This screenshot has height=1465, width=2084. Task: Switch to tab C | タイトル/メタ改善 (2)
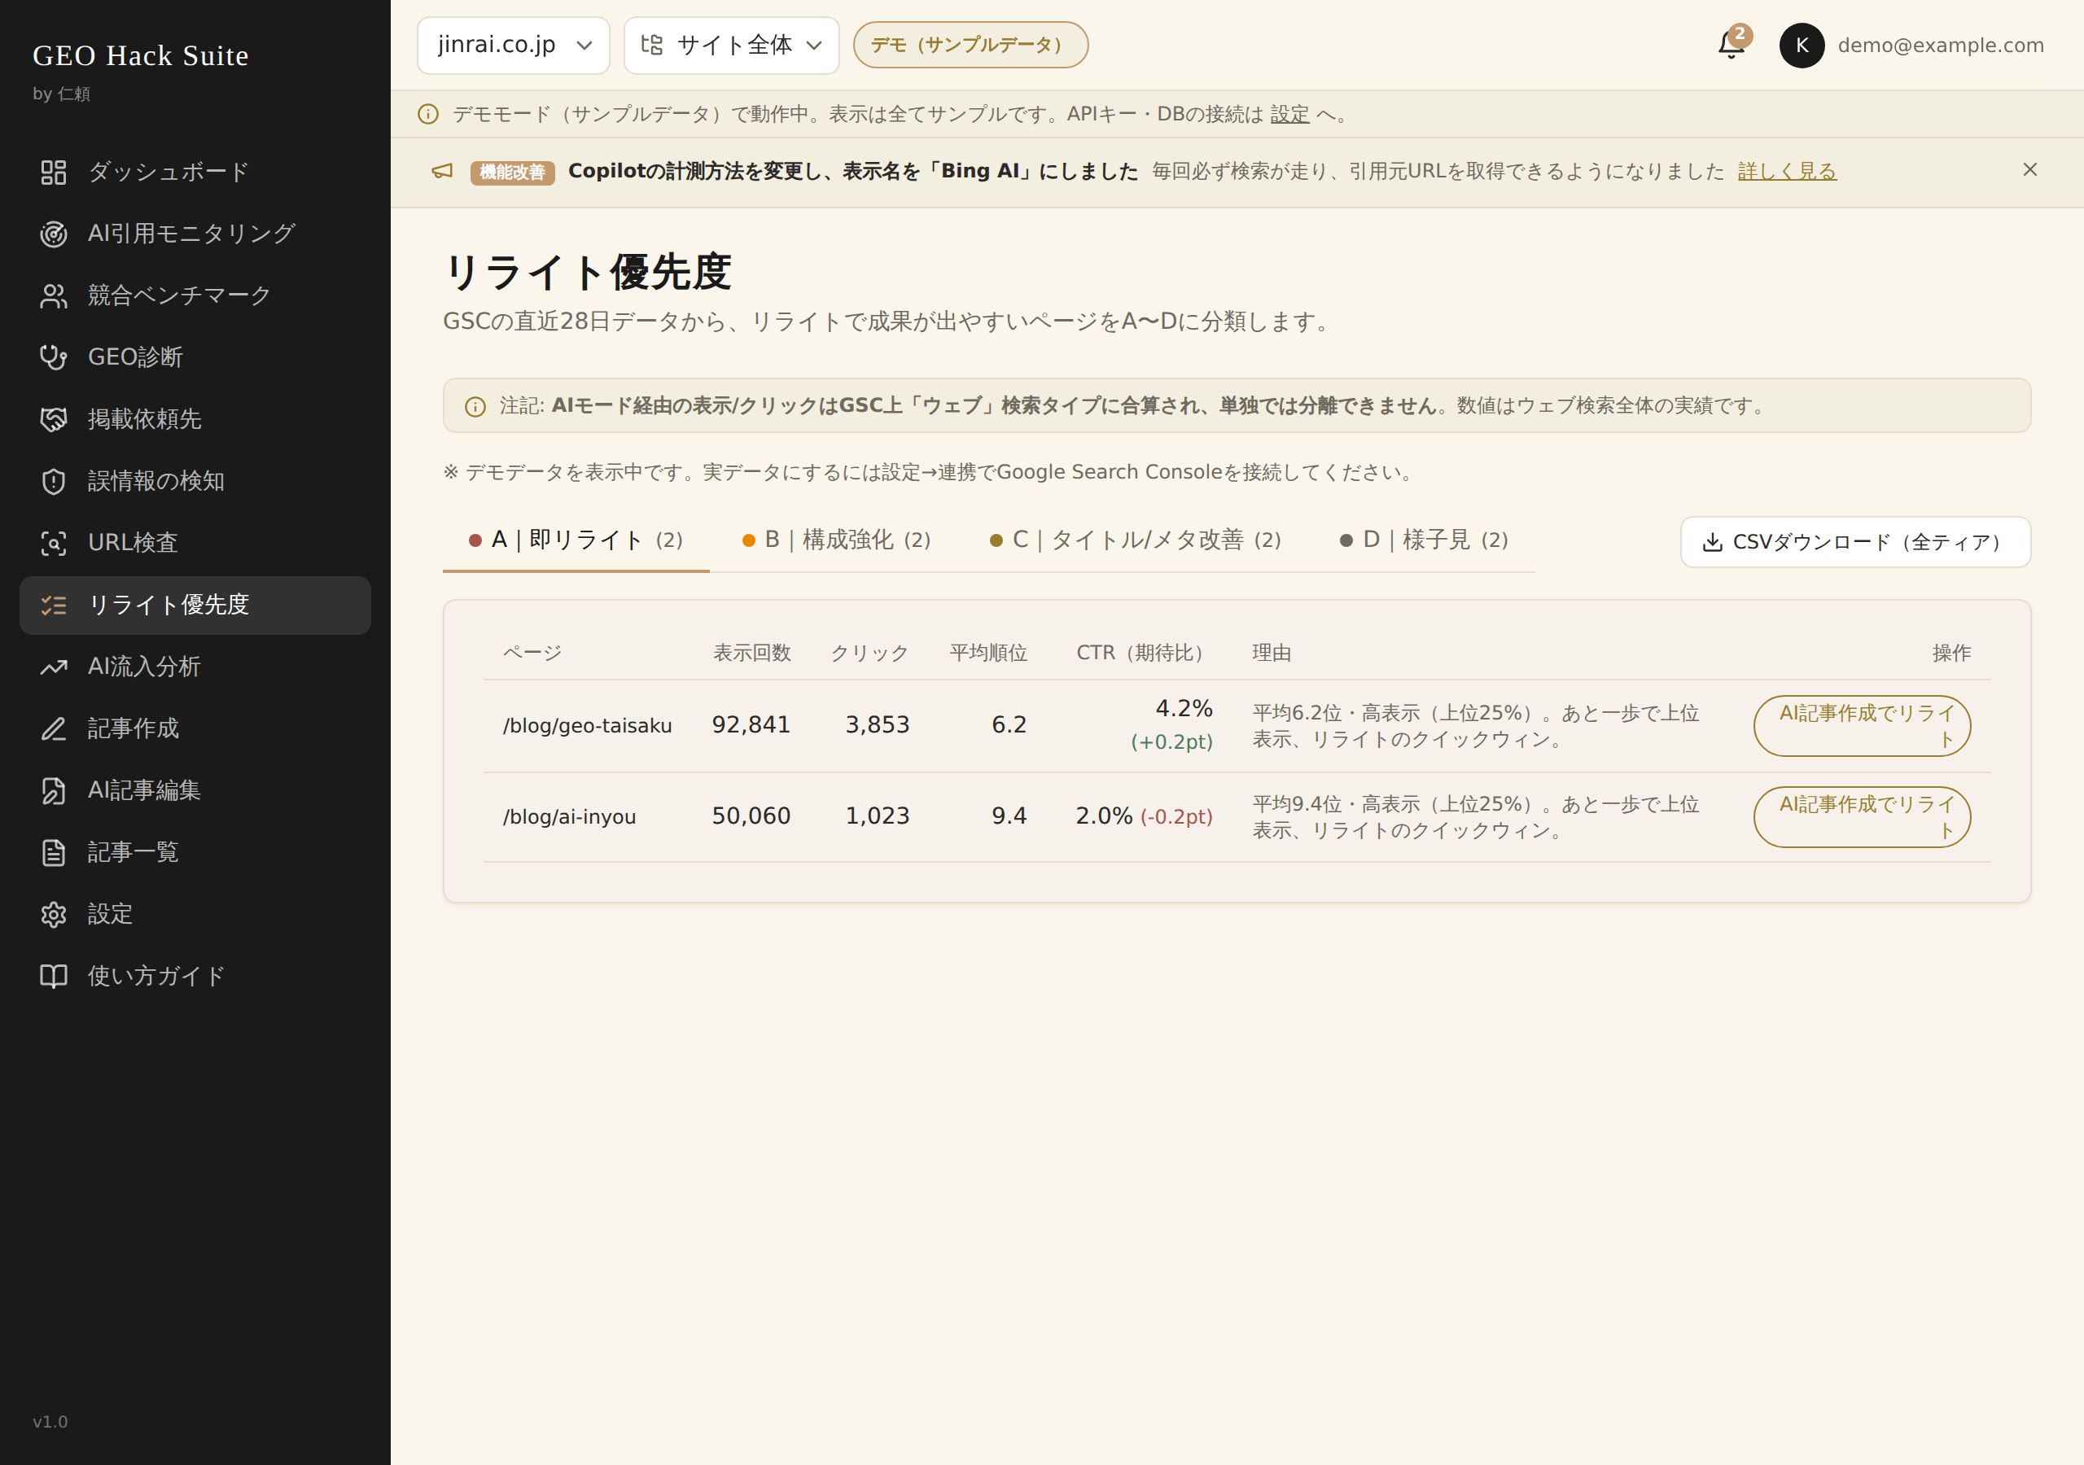[1136, 541]
